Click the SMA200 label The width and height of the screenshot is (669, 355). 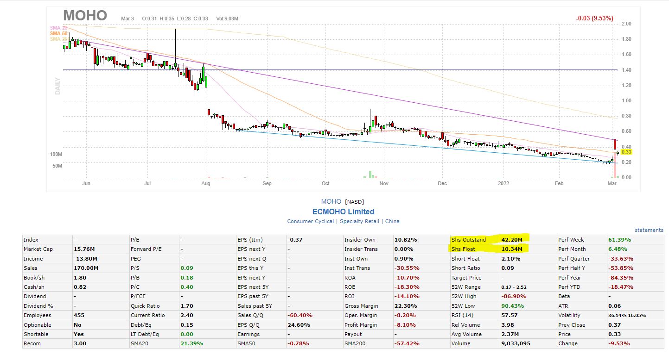tap(354, 343)
